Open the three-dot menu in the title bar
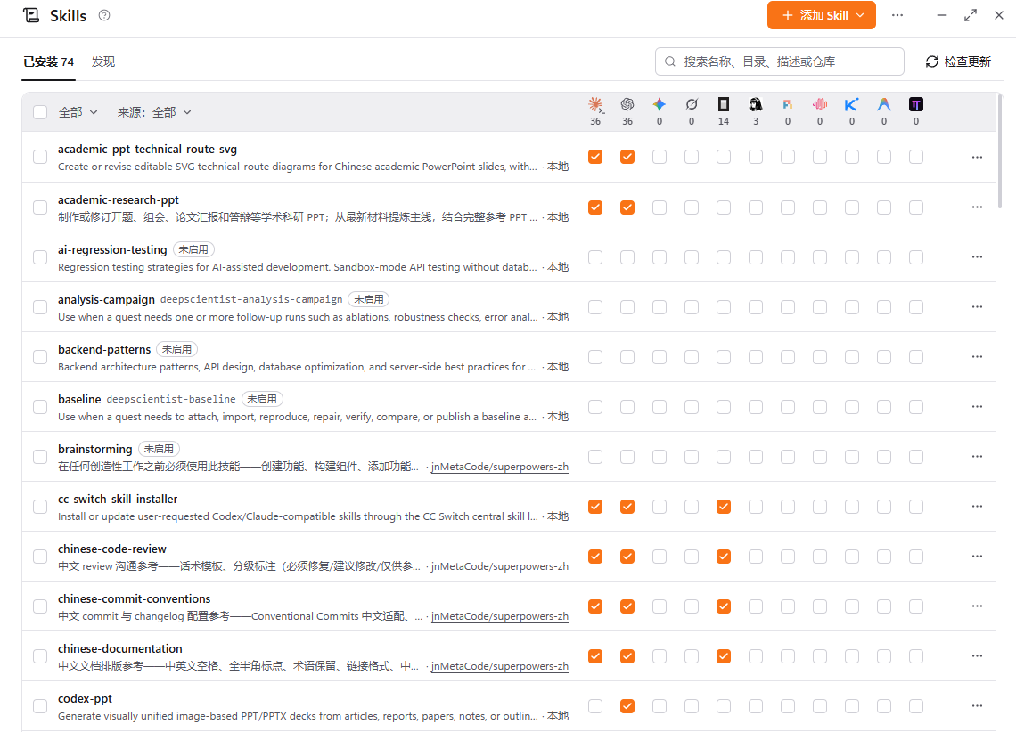 [897, 15]
